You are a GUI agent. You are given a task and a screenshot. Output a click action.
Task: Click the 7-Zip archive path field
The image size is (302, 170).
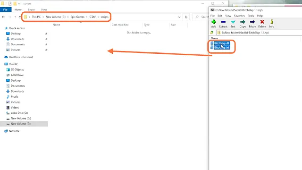pyautogui.click(x=259, y=33)
